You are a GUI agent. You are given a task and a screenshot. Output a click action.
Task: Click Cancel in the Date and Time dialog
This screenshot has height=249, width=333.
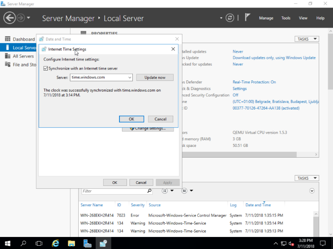(x=141, y=183)
